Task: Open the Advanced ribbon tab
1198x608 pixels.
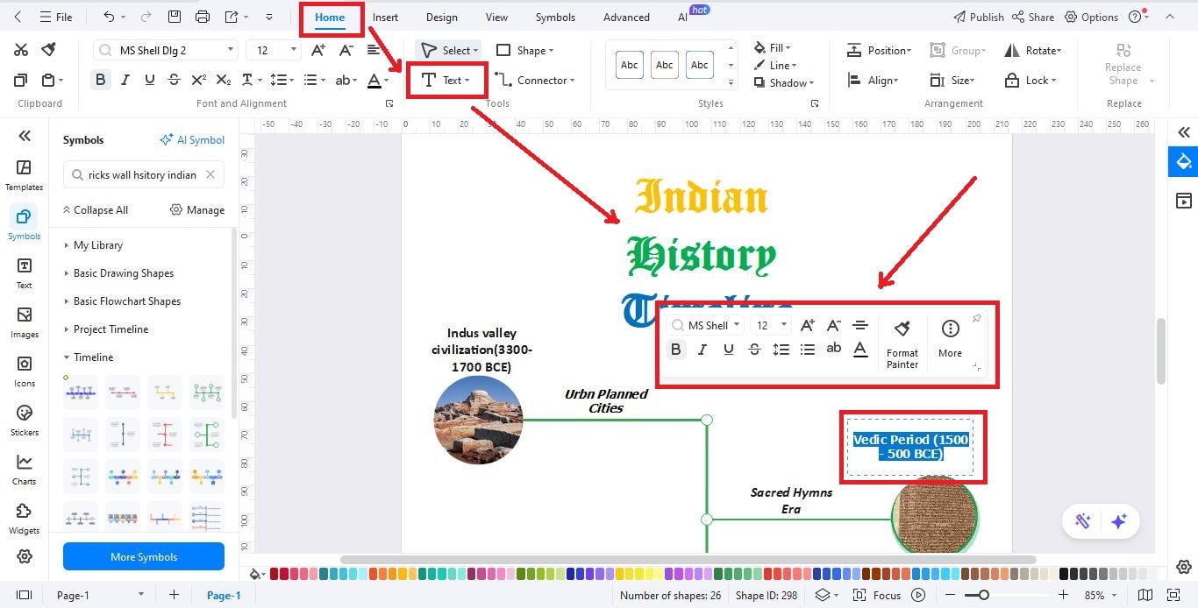Action: pyautogui.click(x=625, y=17)
